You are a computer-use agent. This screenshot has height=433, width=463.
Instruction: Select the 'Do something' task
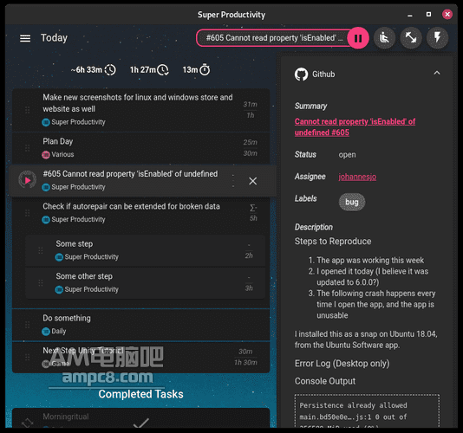click(x=140, y=325)
